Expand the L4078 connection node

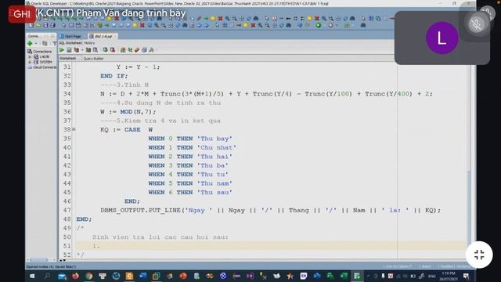click(x=30, y=56)
